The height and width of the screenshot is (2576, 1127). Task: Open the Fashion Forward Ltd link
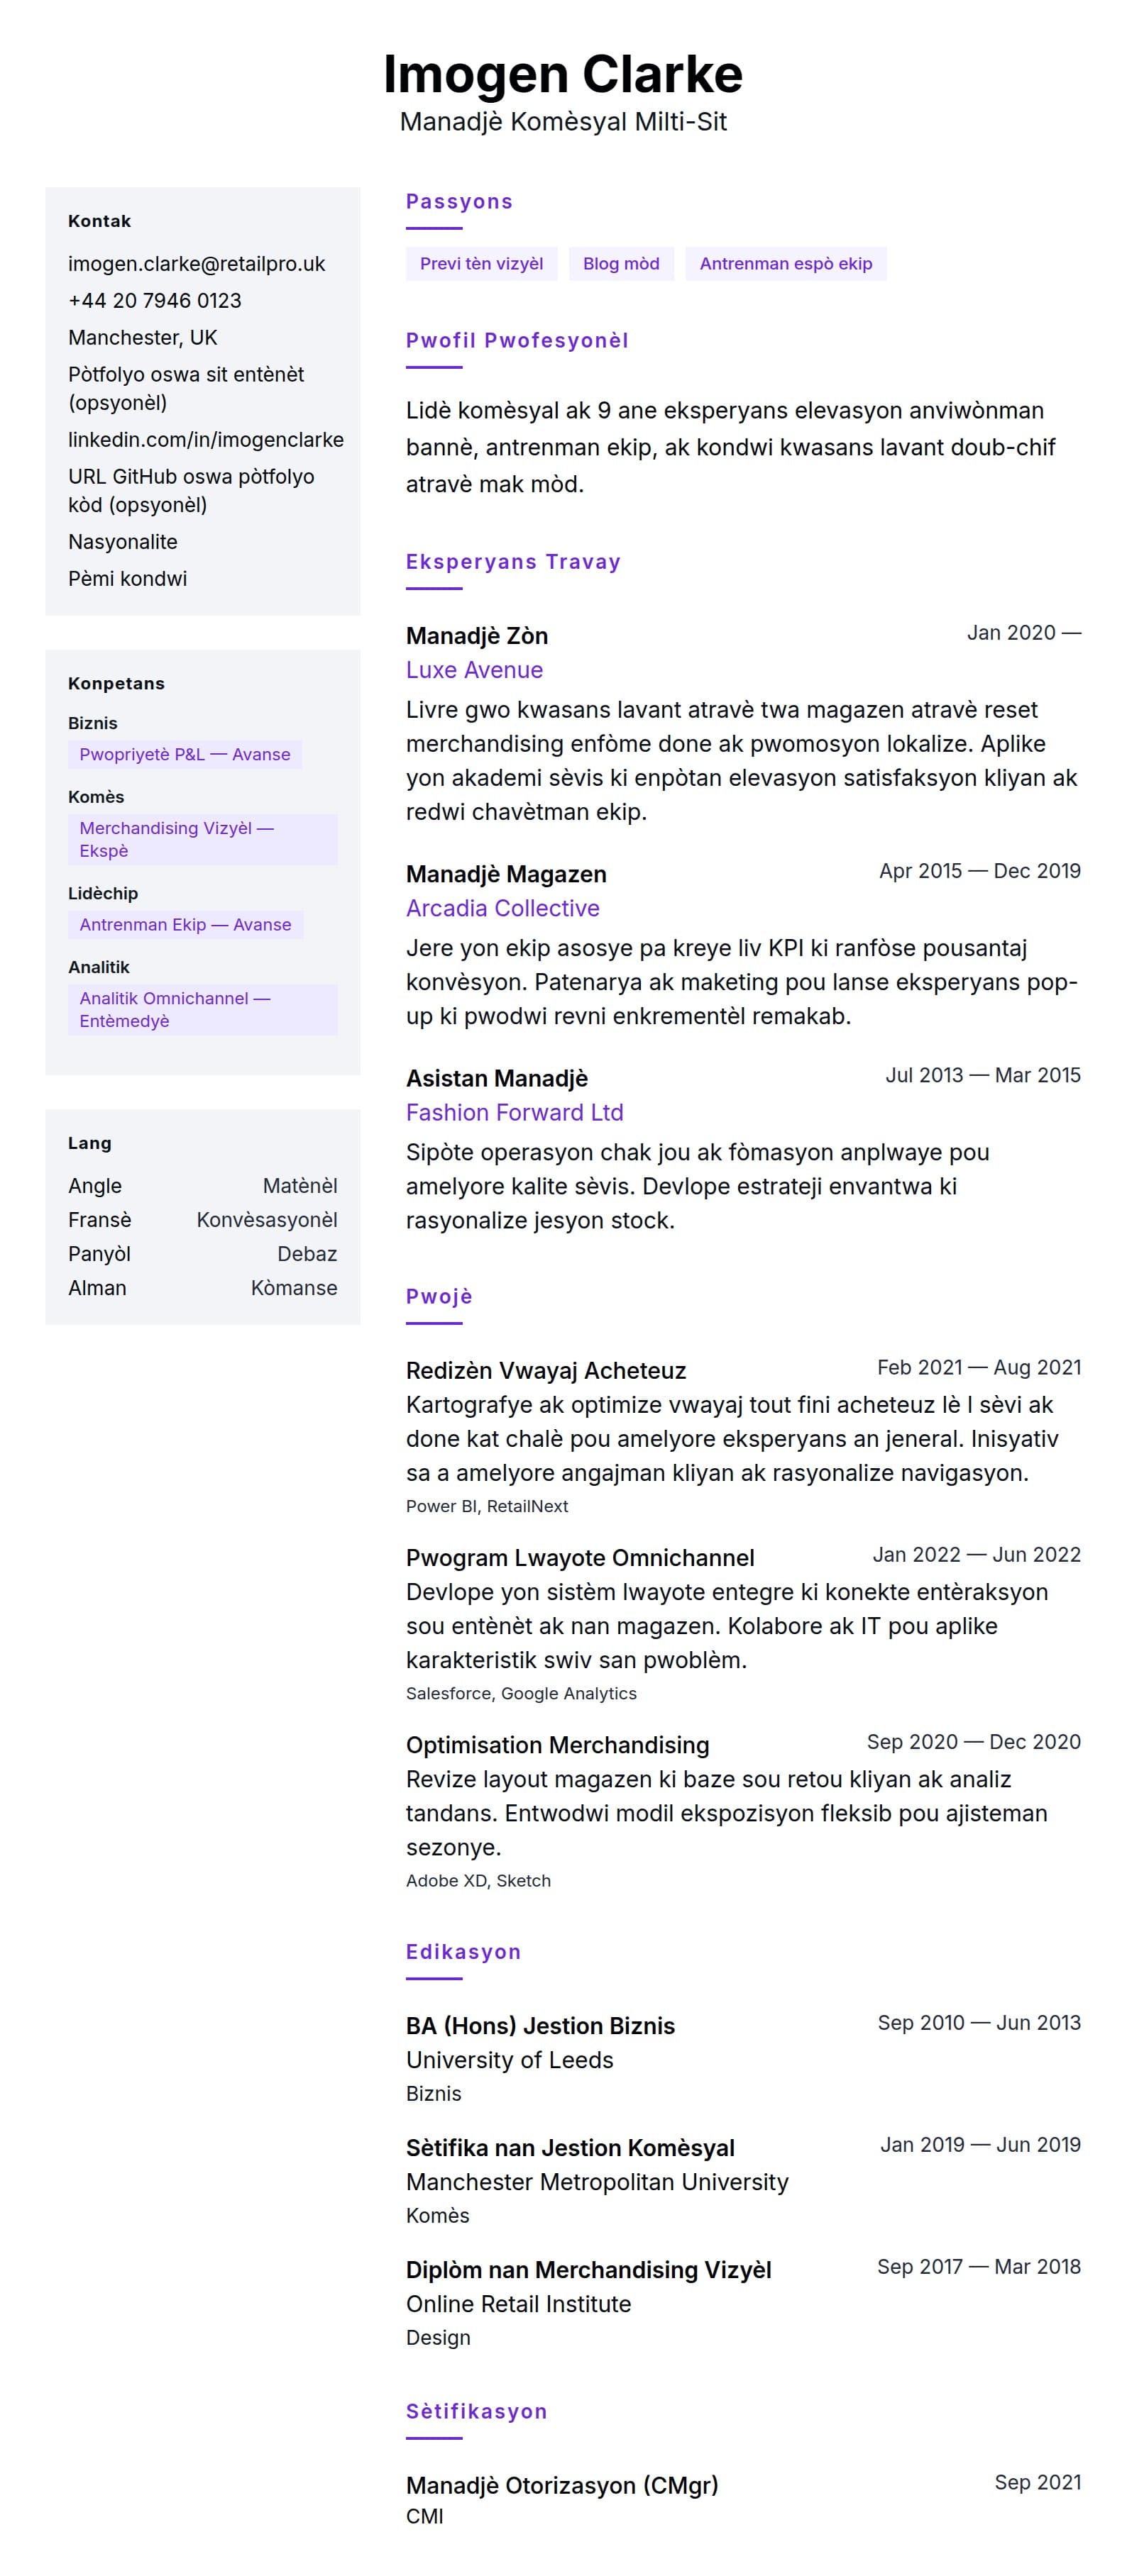point(515,1112)
